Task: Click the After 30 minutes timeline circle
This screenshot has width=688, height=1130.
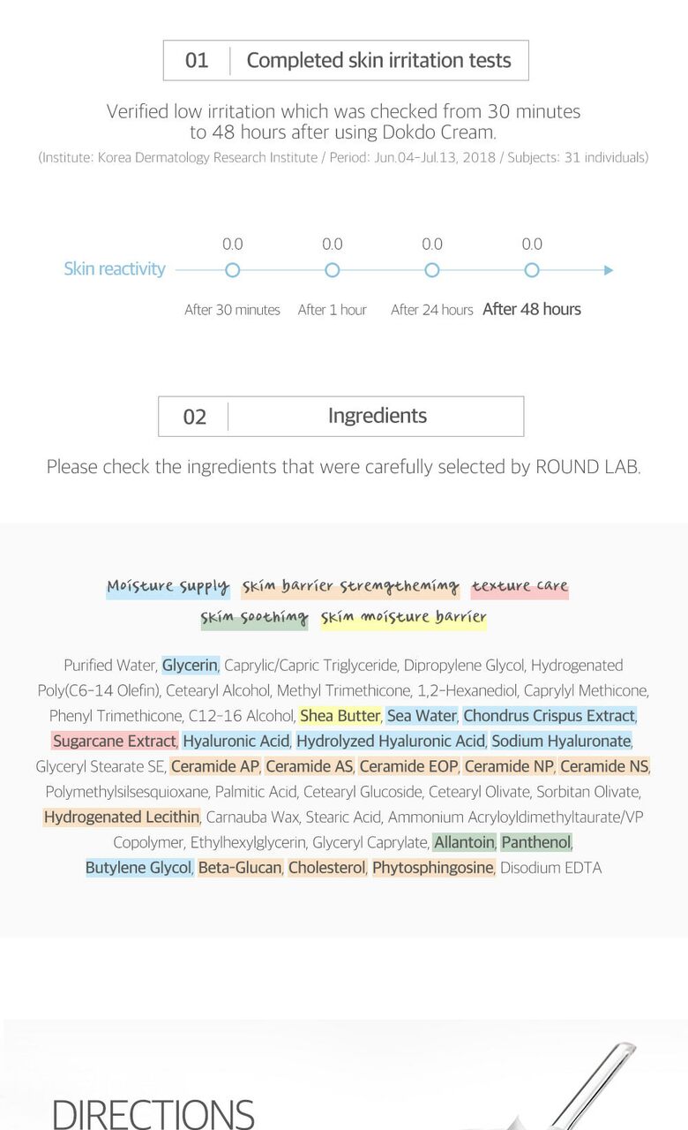Action: (x=232, y=270)
